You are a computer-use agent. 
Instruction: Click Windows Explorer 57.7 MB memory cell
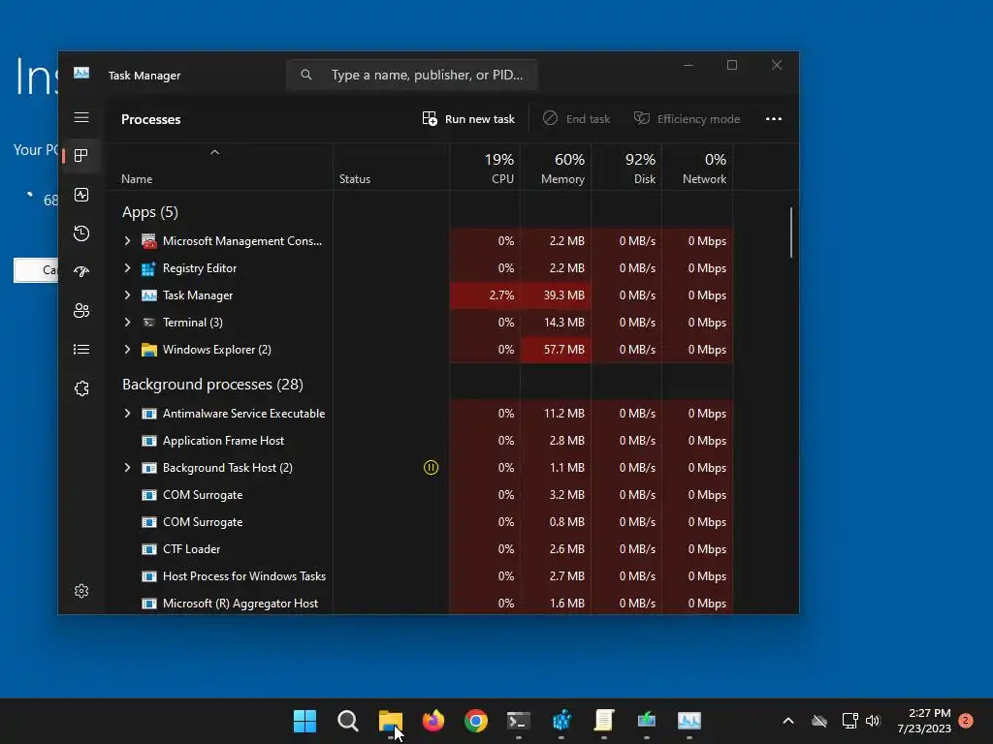(x=556, y=350)
